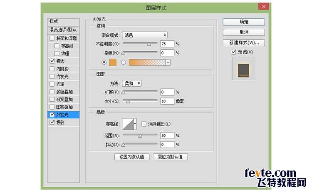Enable the 内阴影 checkbox

point(52,69)
